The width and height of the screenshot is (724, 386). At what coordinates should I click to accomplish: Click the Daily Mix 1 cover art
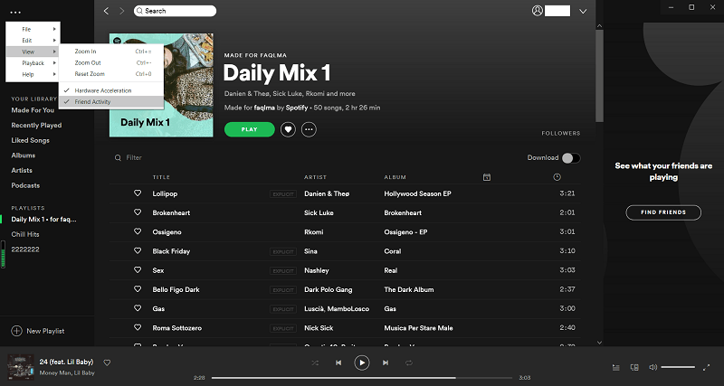pyautogui.click(x=161, y=85)
